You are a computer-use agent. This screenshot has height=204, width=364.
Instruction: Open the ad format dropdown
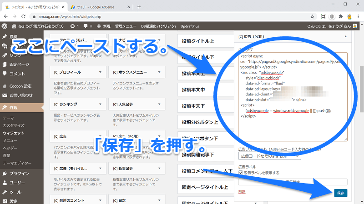[269, 156]
